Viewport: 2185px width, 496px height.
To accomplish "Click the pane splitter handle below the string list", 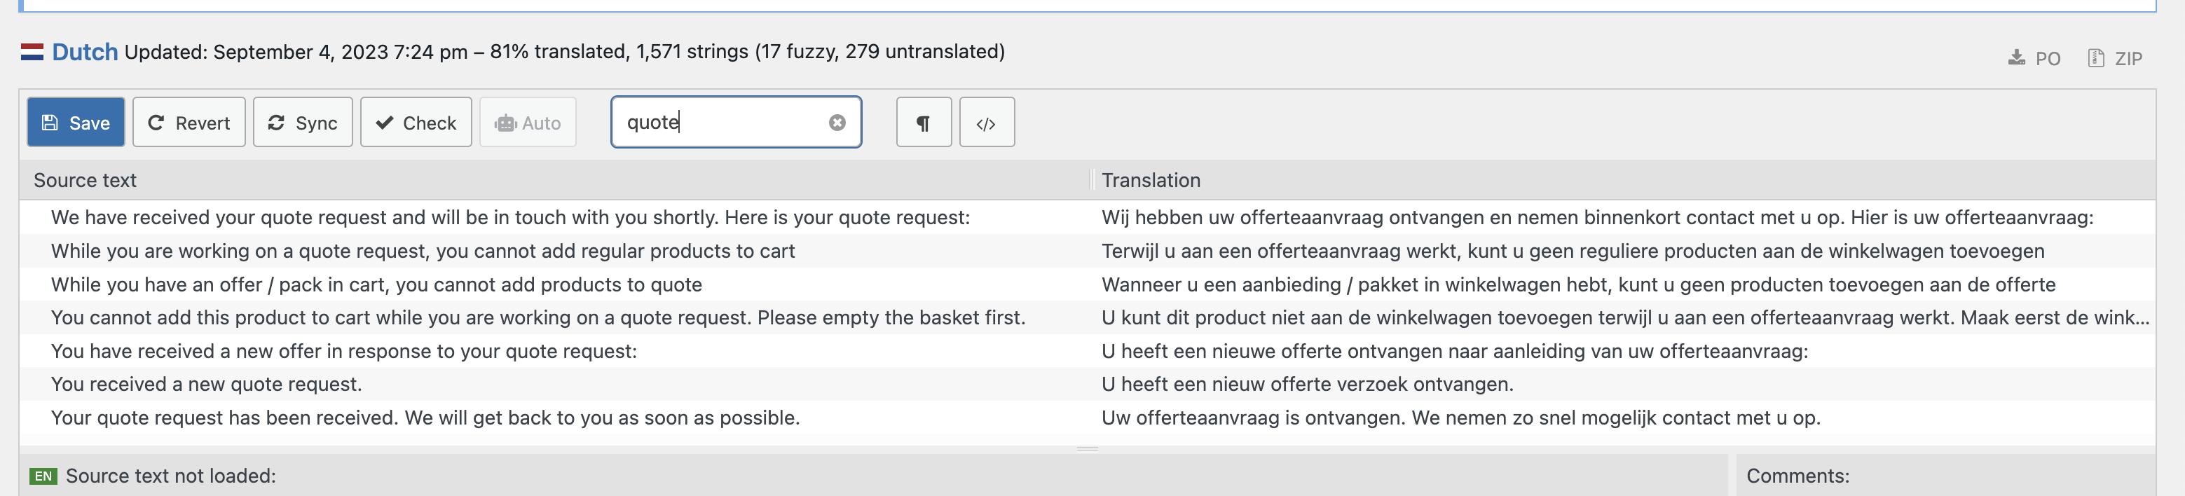I will pos(1088,449).
